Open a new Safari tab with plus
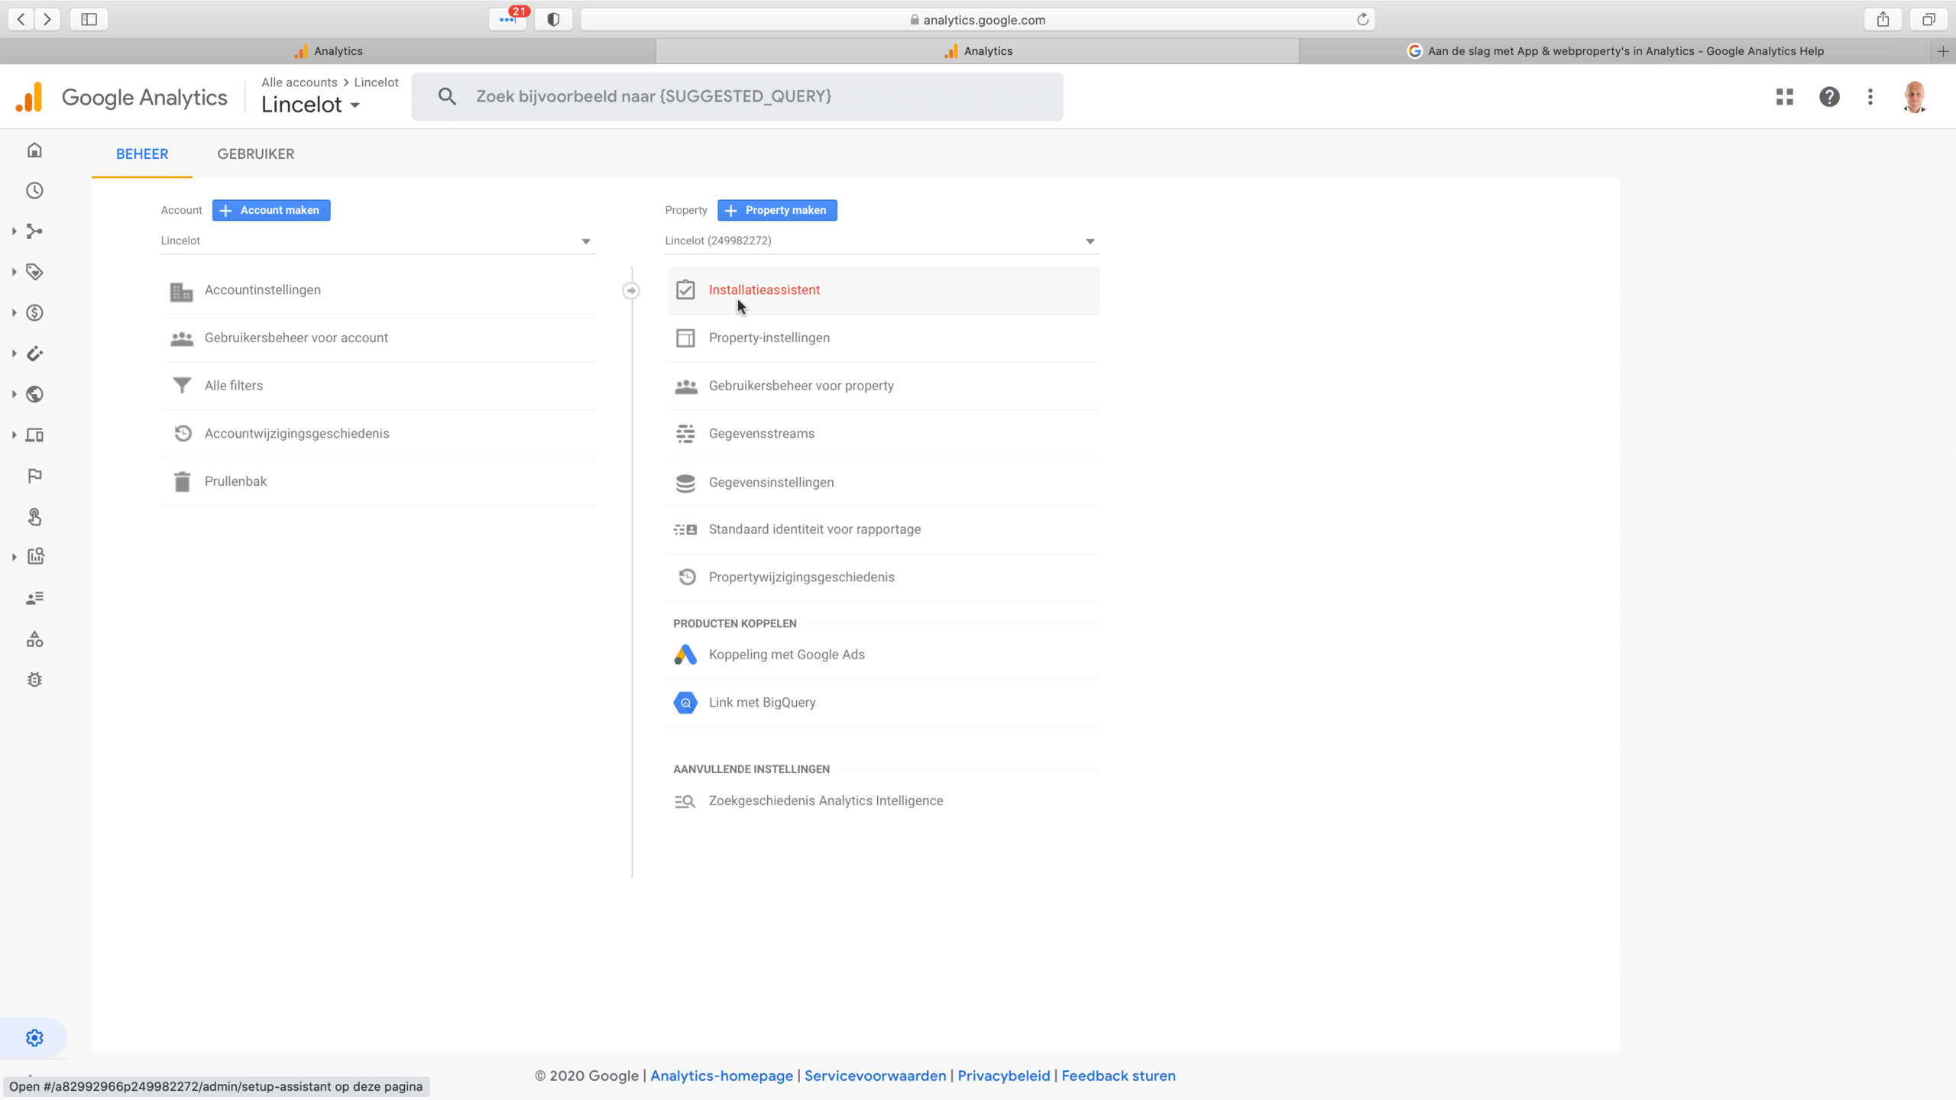 pos(1943,51)
